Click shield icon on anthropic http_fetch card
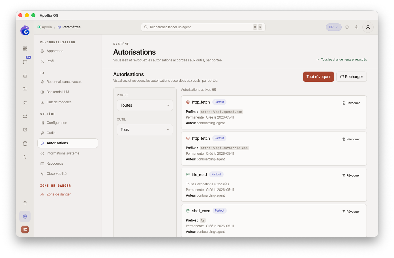The height and width of the screenshot is (258, 394). [188, 138]
